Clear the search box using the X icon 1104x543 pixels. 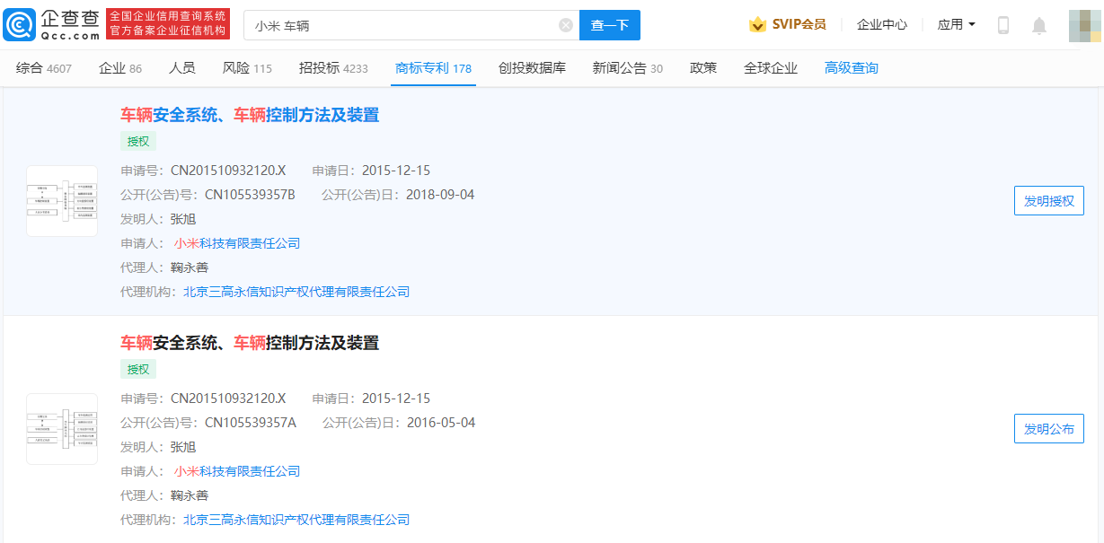click(x=565, y=24)
